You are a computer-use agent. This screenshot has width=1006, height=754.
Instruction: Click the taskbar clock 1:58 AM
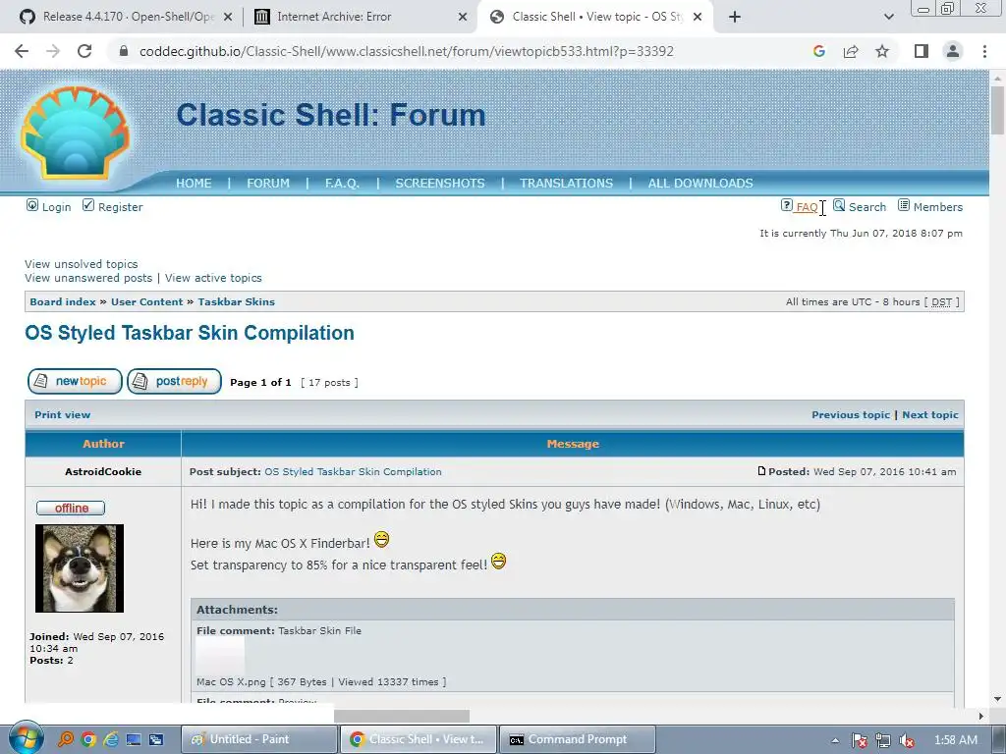[x=955, y=740]
